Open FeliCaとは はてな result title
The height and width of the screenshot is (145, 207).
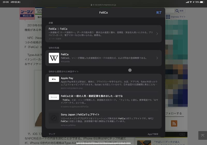[92, 96]
